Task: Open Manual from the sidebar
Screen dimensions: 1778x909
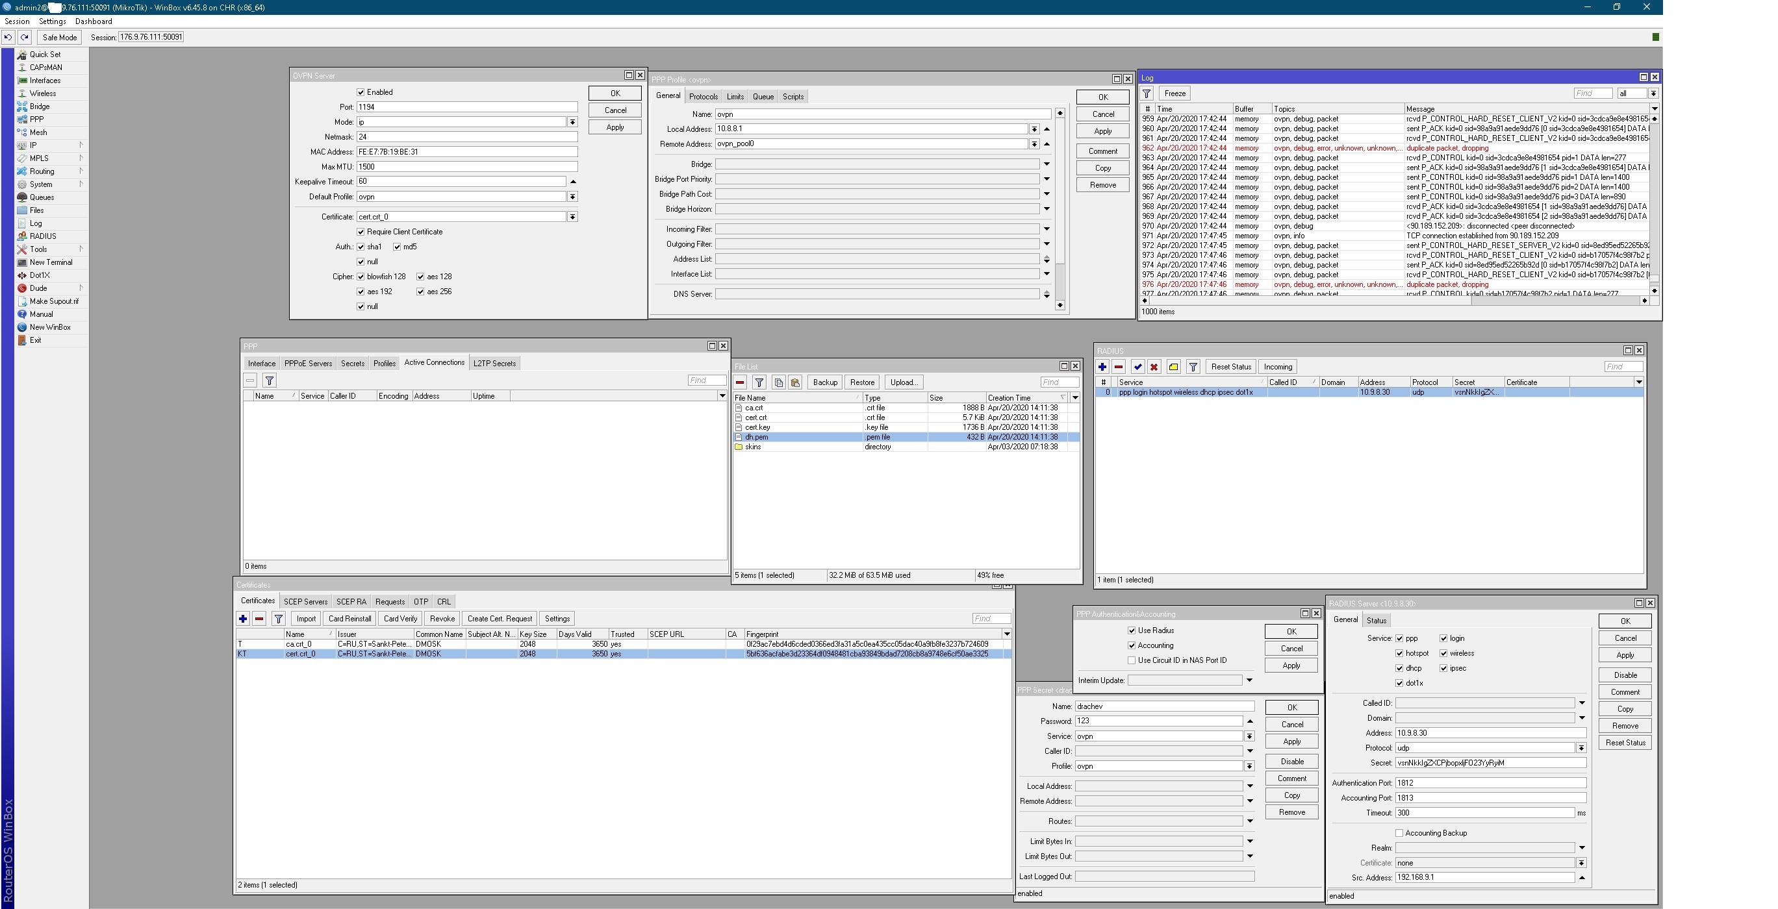Action: [41, 314]
